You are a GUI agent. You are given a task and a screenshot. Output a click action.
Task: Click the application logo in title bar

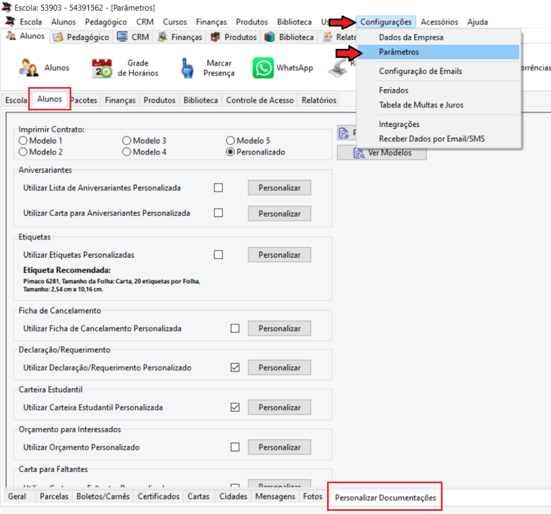6,7
